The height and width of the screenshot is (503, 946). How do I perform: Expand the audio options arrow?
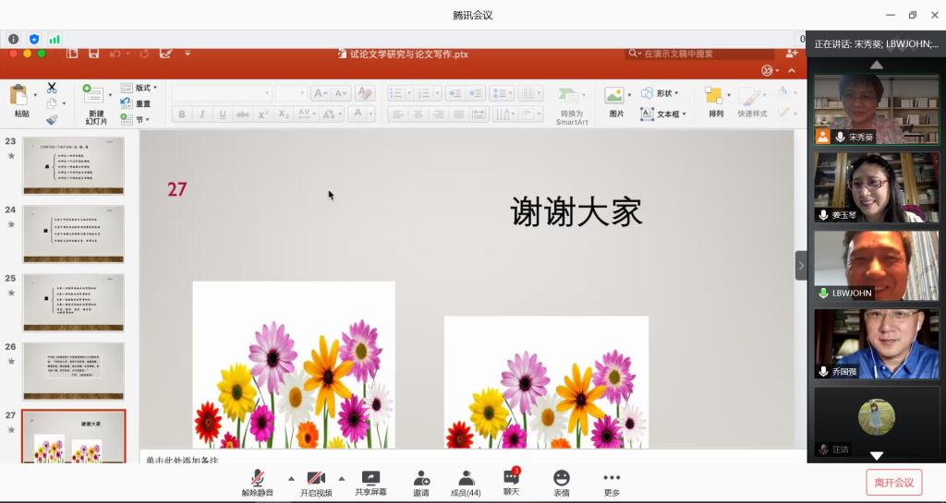[x=292, y=478]
